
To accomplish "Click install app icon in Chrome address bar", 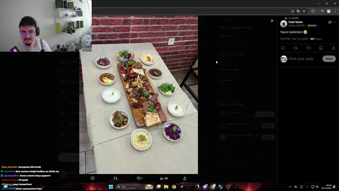I will (293, 11).
